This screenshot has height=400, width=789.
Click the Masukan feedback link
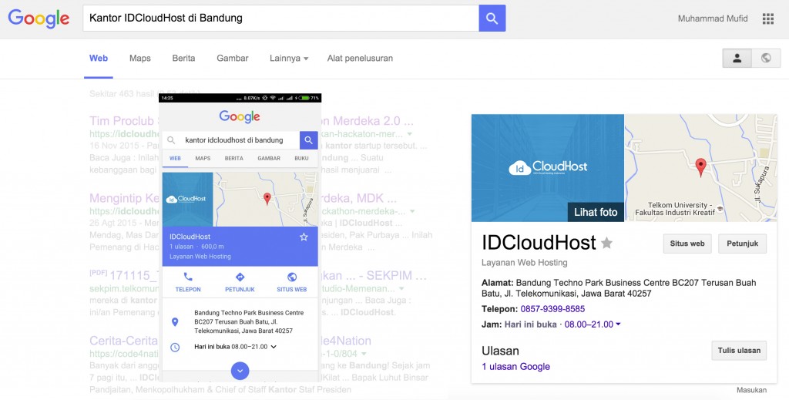coord(751,390)
